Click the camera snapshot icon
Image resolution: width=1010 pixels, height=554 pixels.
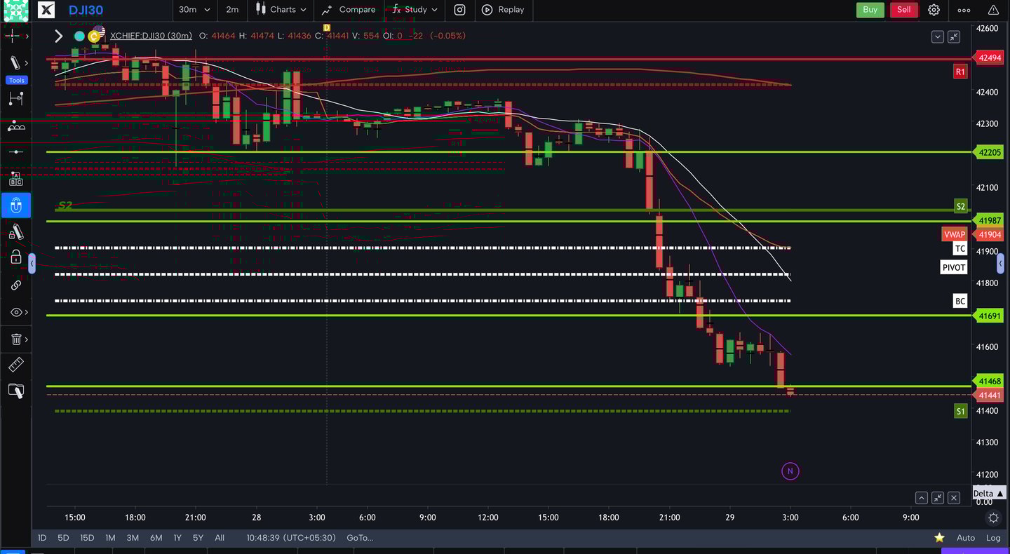tap(459, 10)
